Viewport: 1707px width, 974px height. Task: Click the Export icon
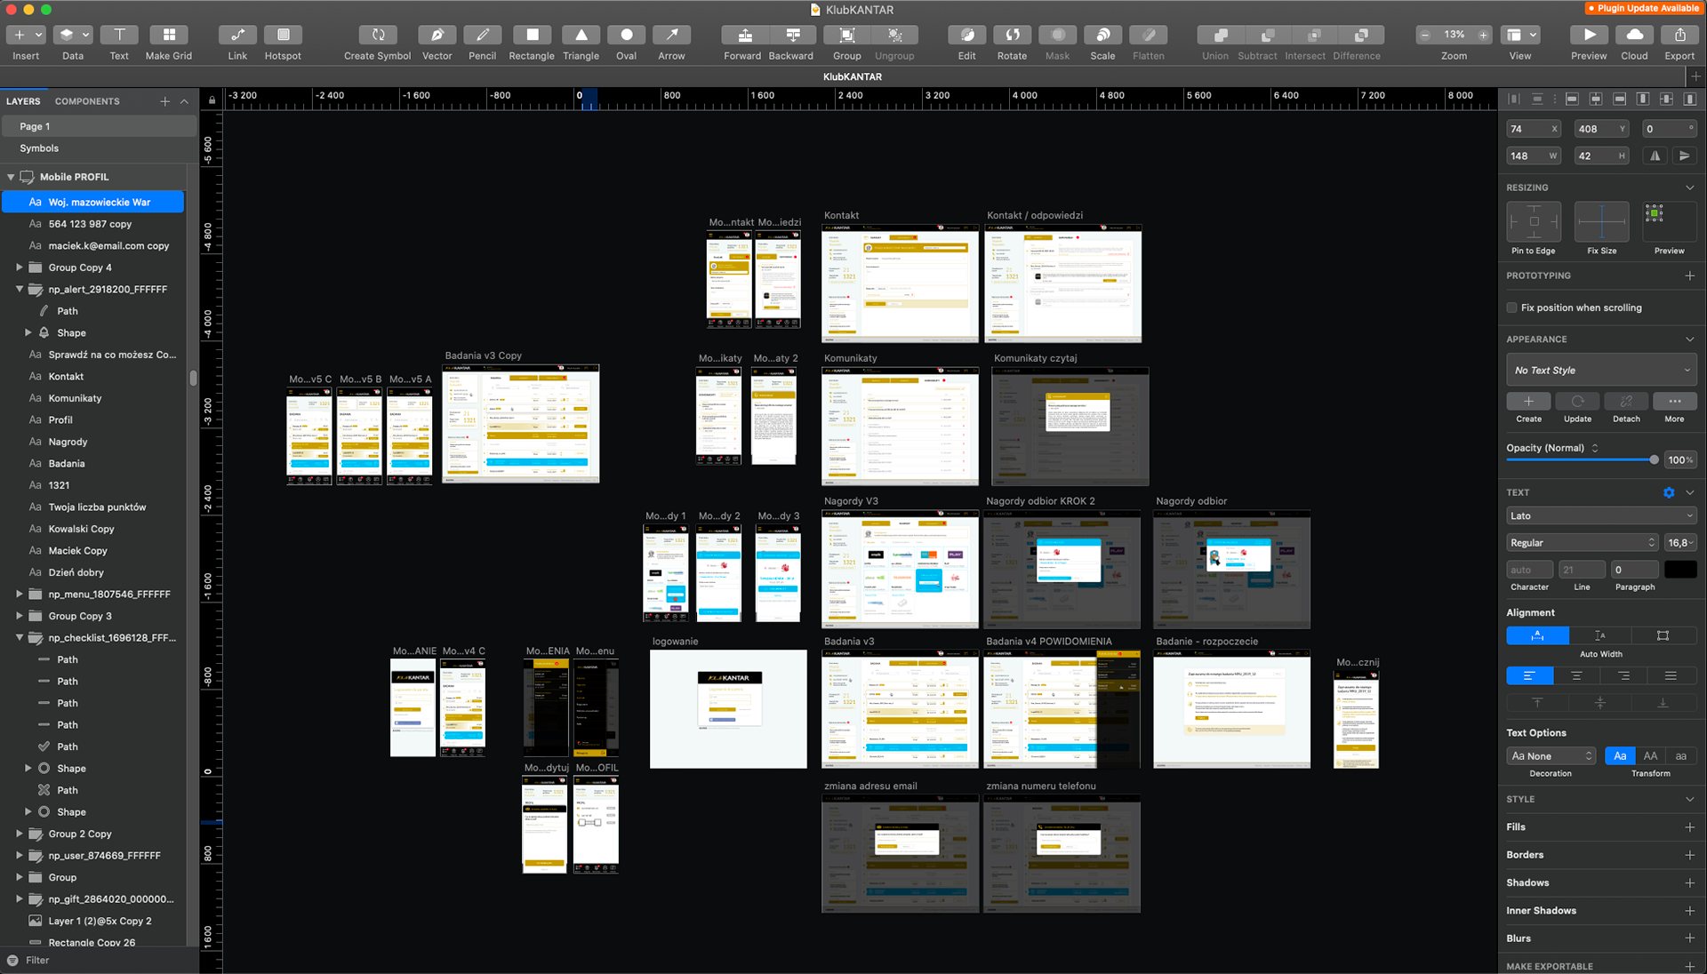pos(1679,36)
